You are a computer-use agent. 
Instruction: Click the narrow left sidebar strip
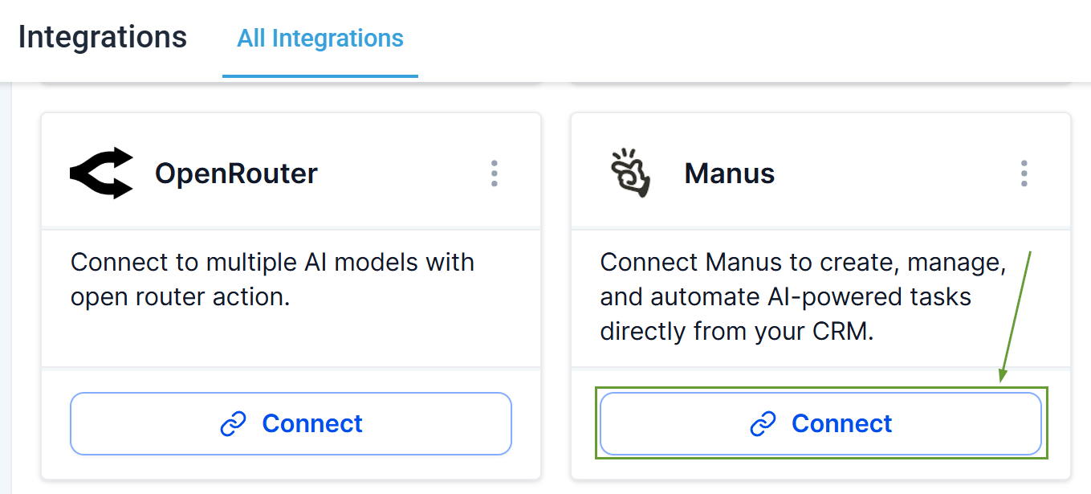click(x=6, y=289)
